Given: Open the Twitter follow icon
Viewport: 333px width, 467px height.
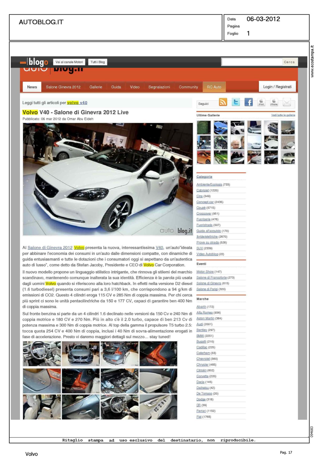Looking at the screenshot, I should [236, 102].
